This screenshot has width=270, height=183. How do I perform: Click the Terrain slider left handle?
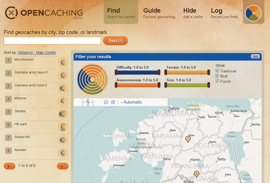click(x=166, y=72)
